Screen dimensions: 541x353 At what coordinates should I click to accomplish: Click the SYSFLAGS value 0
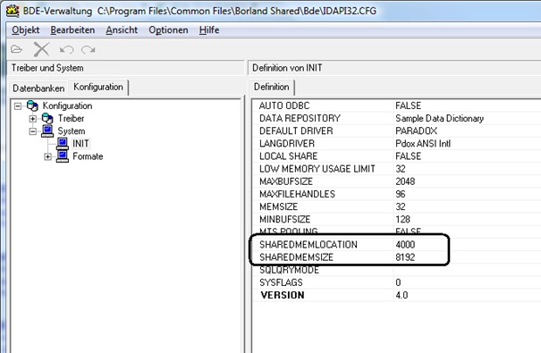[x=398, y=282]
